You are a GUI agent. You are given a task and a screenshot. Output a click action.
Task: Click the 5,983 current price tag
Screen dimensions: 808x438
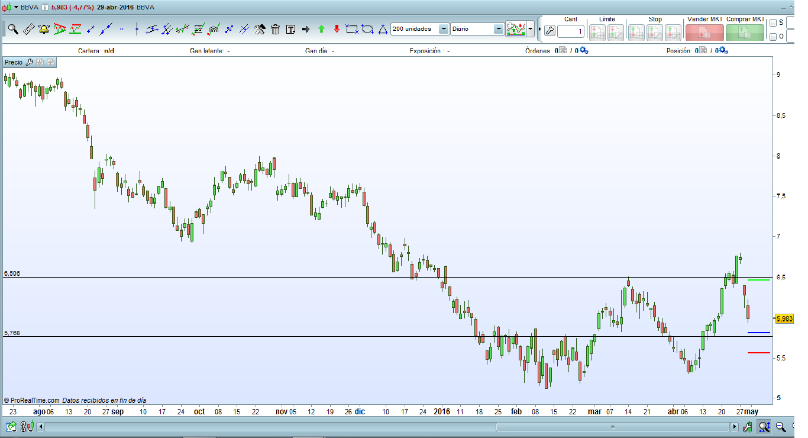784,318
